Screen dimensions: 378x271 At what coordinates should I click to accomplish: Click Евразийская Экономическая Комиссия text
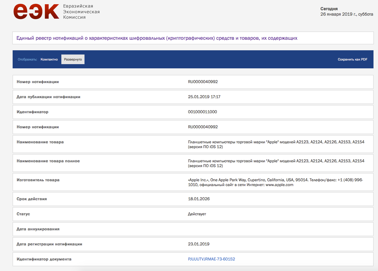click(81, 12)
